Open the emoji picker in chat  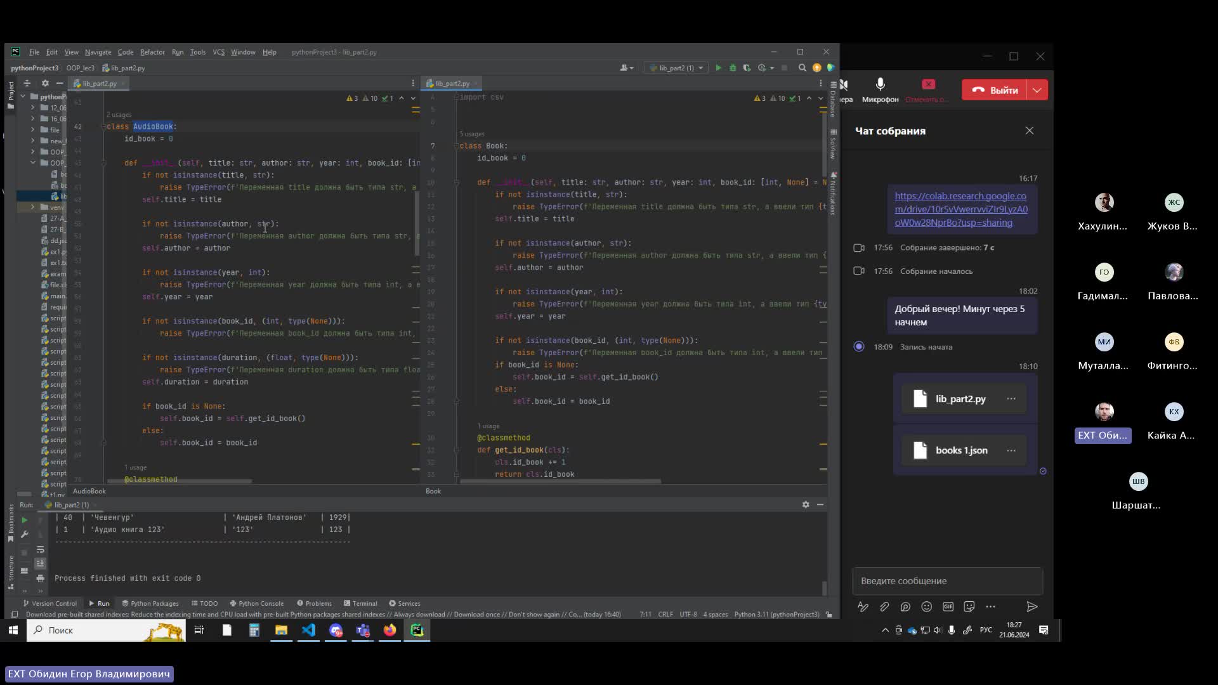point(927,607)
